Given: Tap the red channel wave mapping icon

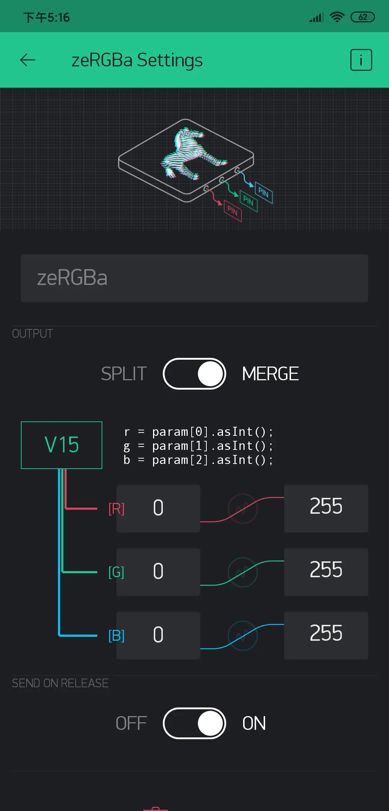Looking at the screenshot, I should pos(243,509).
